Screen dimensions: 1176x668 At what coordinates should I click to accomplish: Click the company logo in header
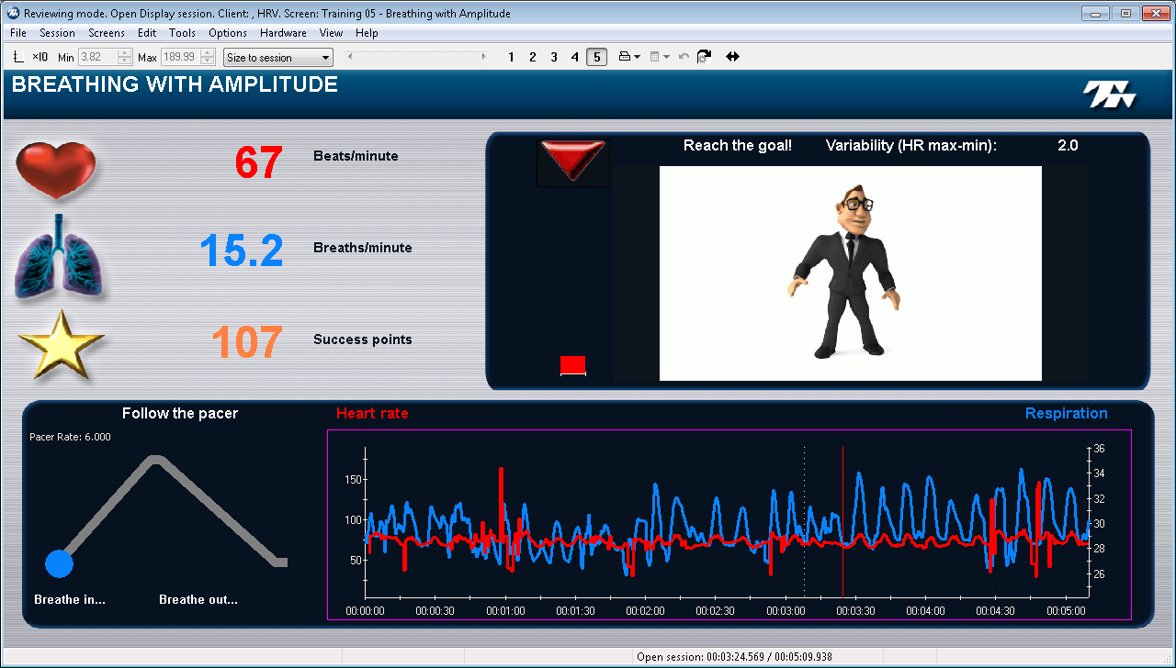1109,95
